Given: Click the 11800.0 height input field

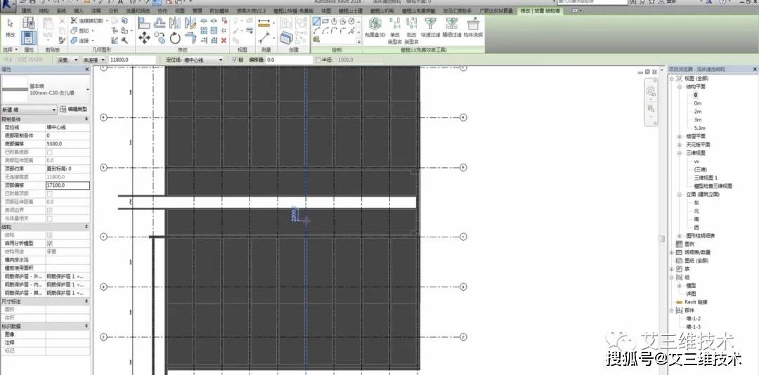Looking at the screenshot, I should pyautogui.click(x=132, y=60).
